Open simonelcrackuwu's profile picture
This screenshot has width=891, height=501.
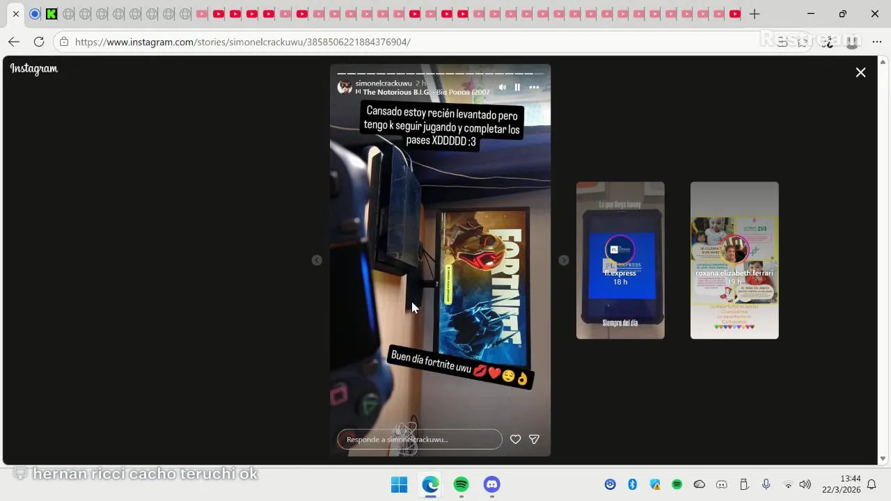click(x=345, y=87)
